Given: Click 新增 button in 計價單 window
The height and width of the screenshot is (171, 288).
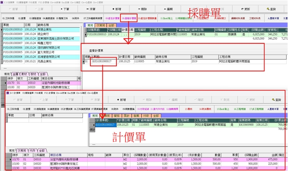Looking at the screenshot, I should [x=121, y=100].
